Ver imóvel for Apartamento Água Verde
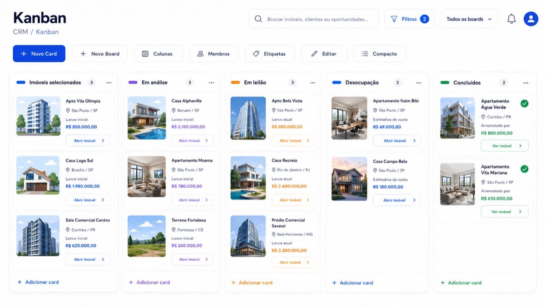The height and width of the screenshot is (306, 545). click(x=505, y=146)
